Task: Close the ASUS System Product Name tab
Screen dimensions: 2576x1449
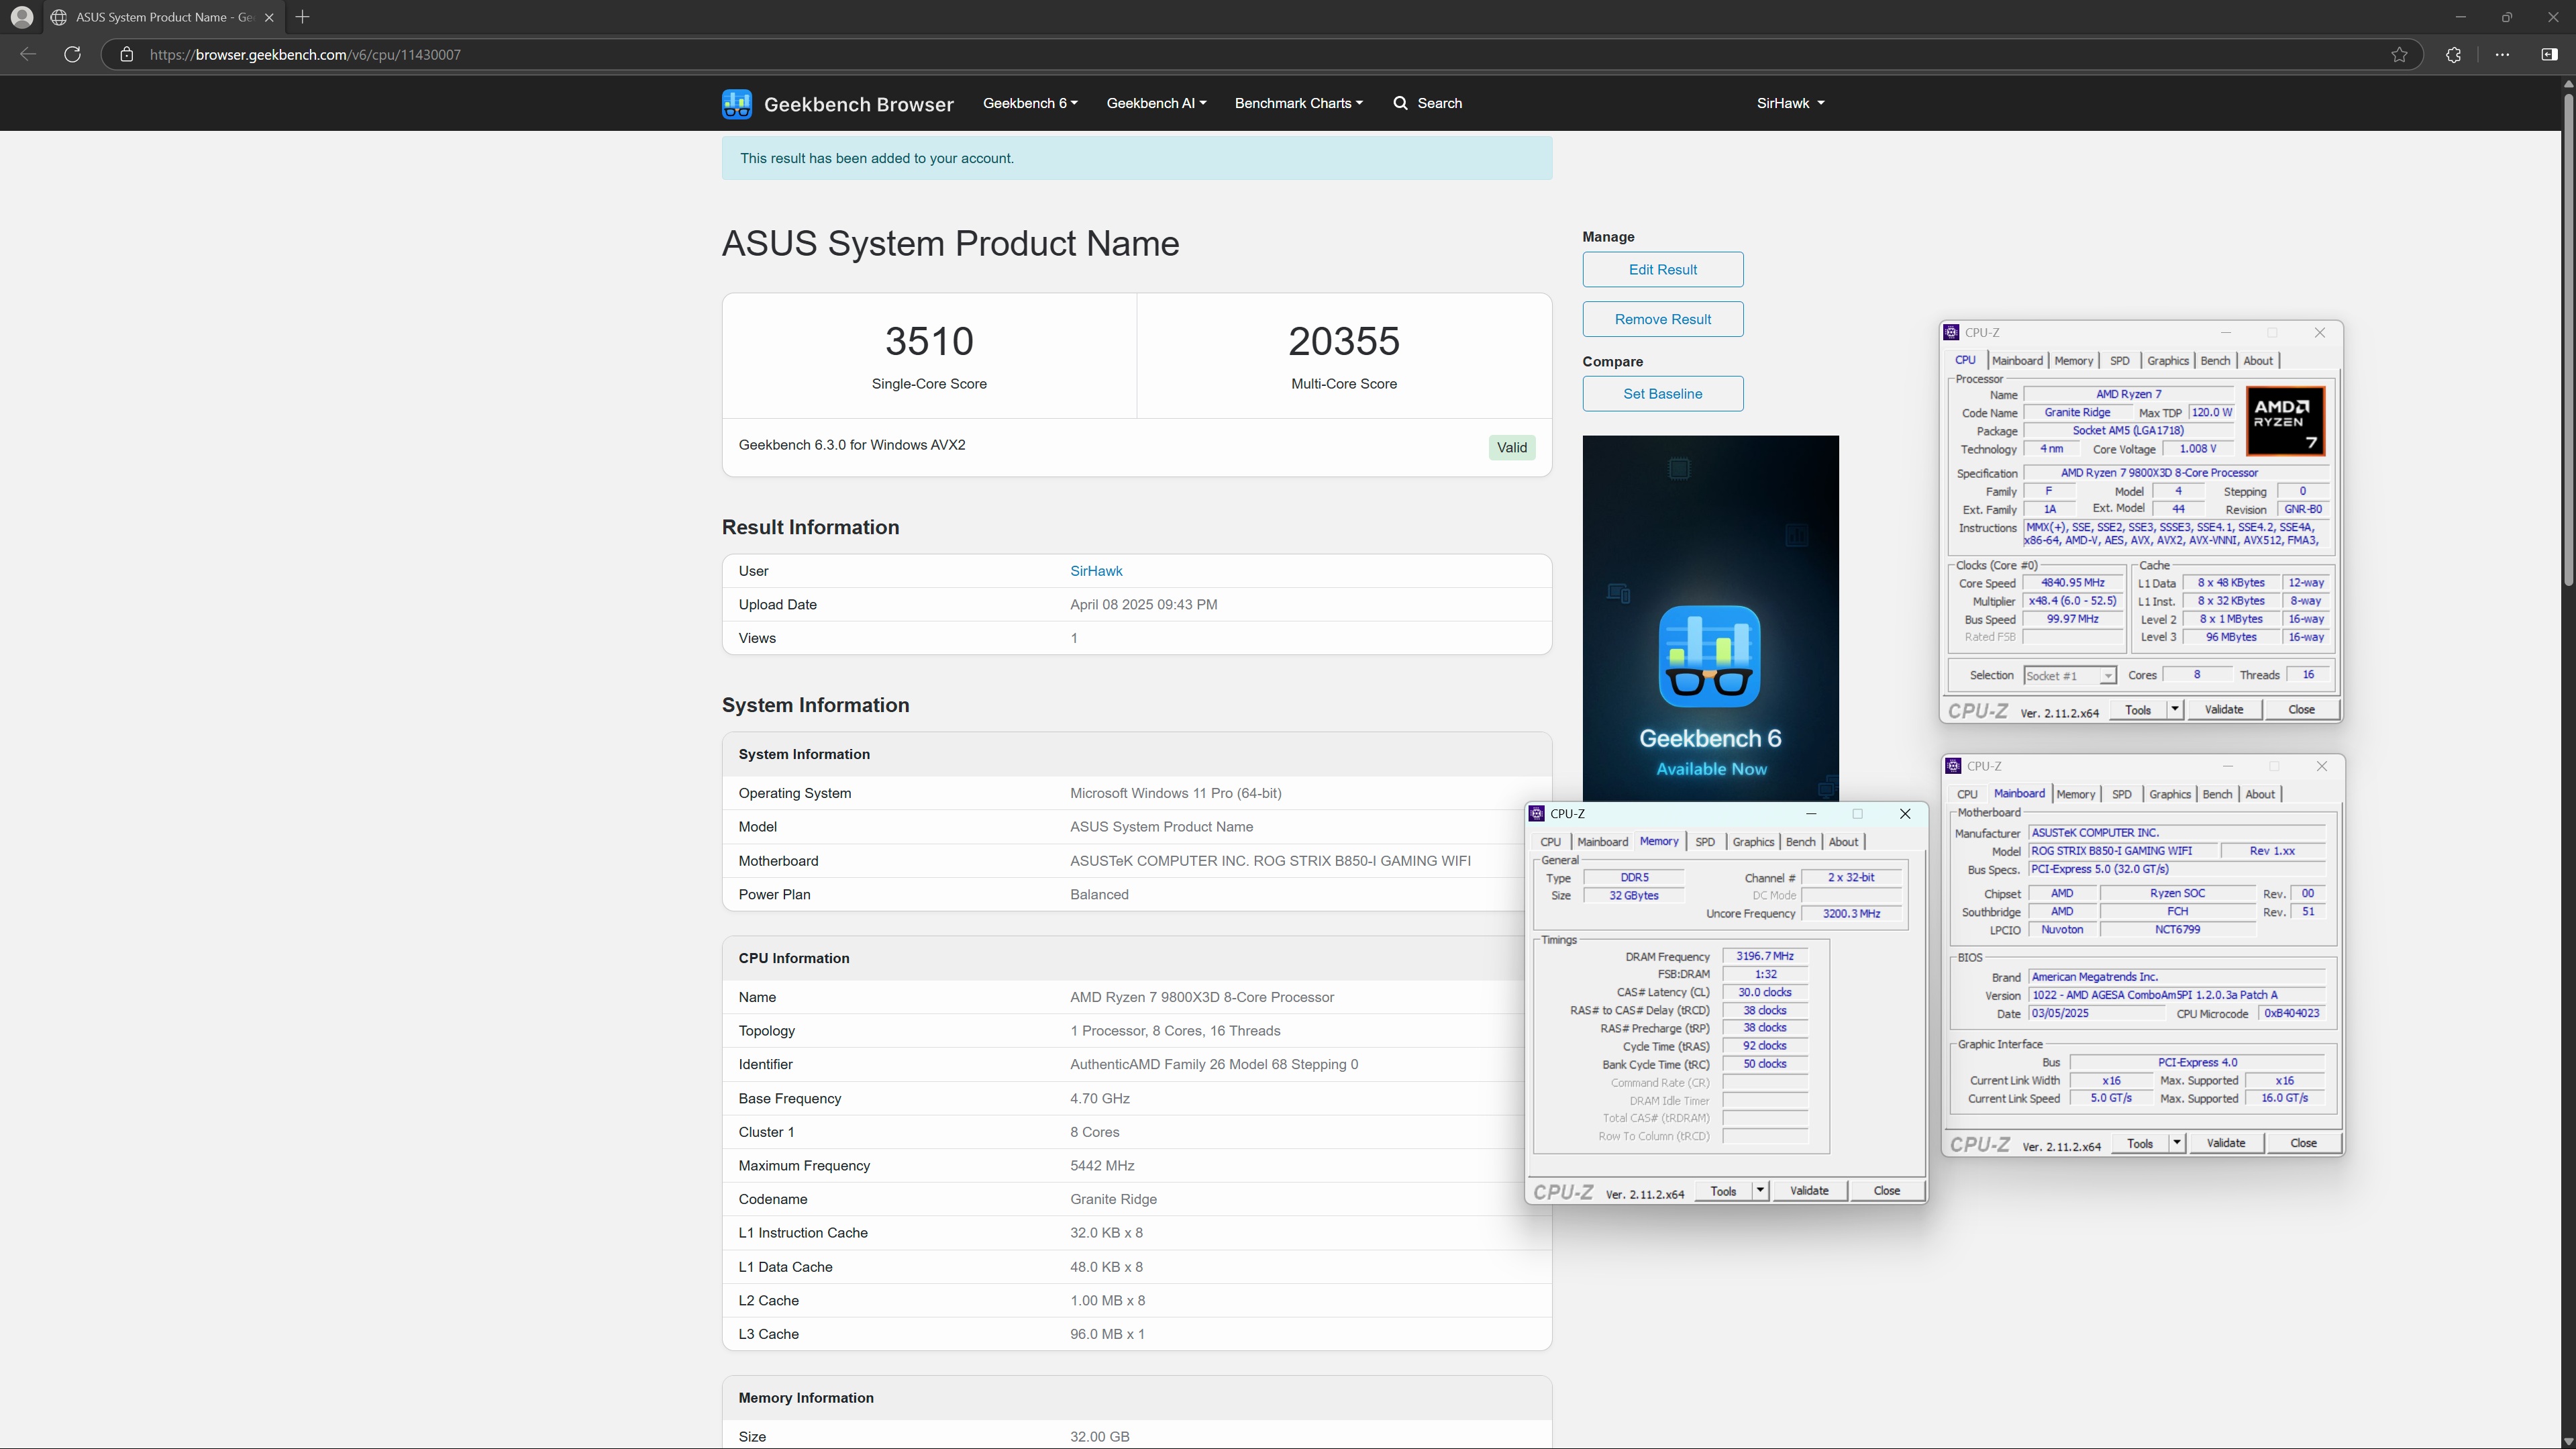Action: (x=268, y=17)
